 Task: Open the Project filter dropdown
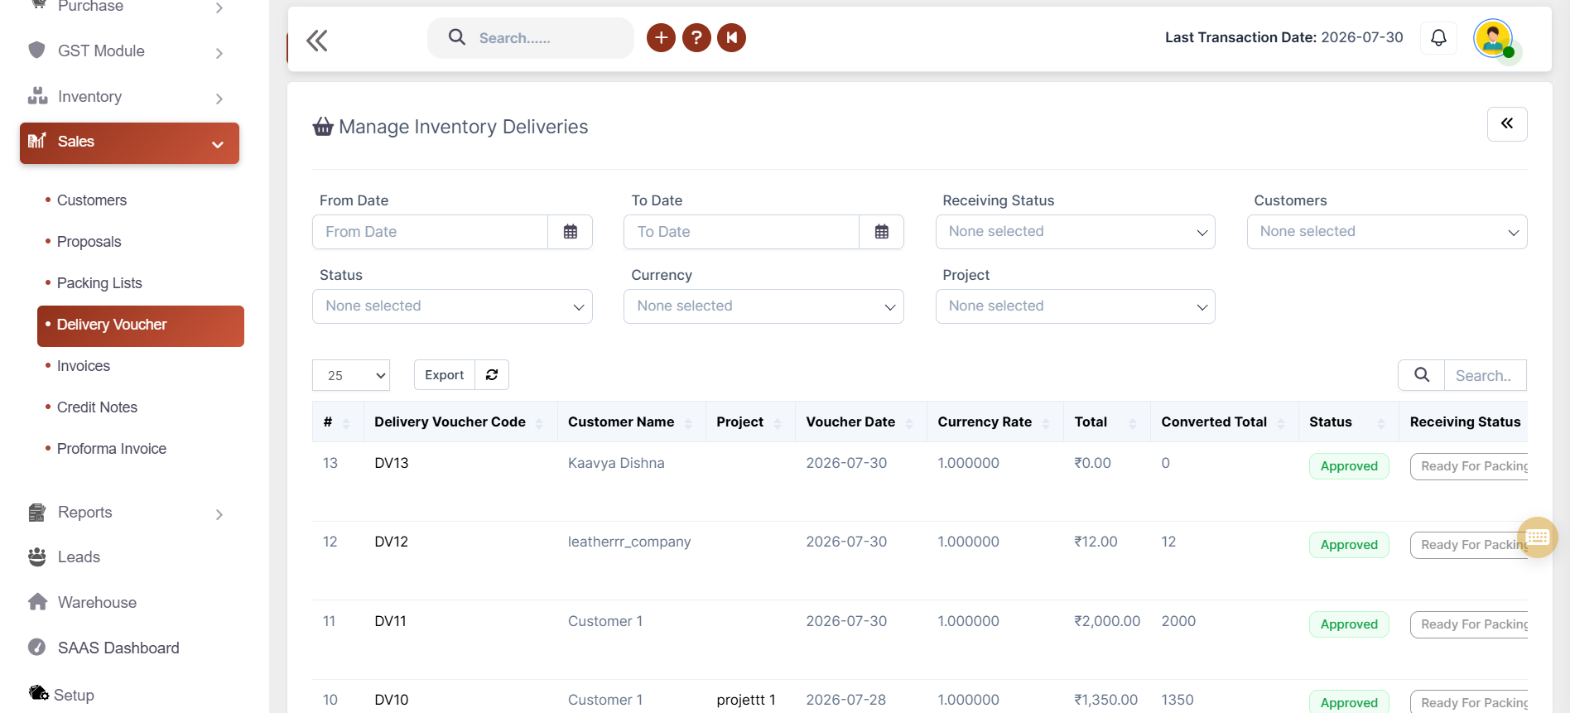click(1075, 306)
